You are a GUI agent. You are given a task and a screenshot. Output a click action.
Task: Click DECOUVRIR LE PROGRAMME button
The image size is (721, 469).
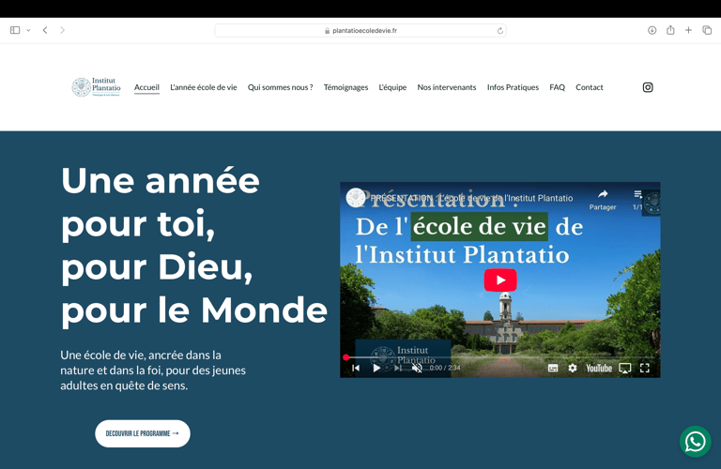143,433
